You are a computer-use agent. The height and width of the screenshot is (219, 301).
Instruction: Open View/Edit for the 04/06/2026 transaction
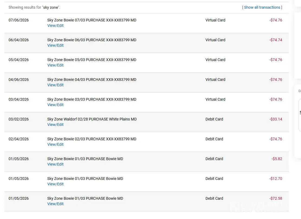pyautogui.click(x=55, y=85)
